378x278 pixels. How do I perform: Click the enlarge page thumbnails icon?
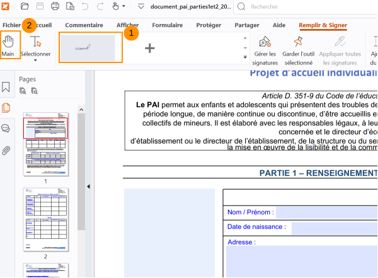23,91
